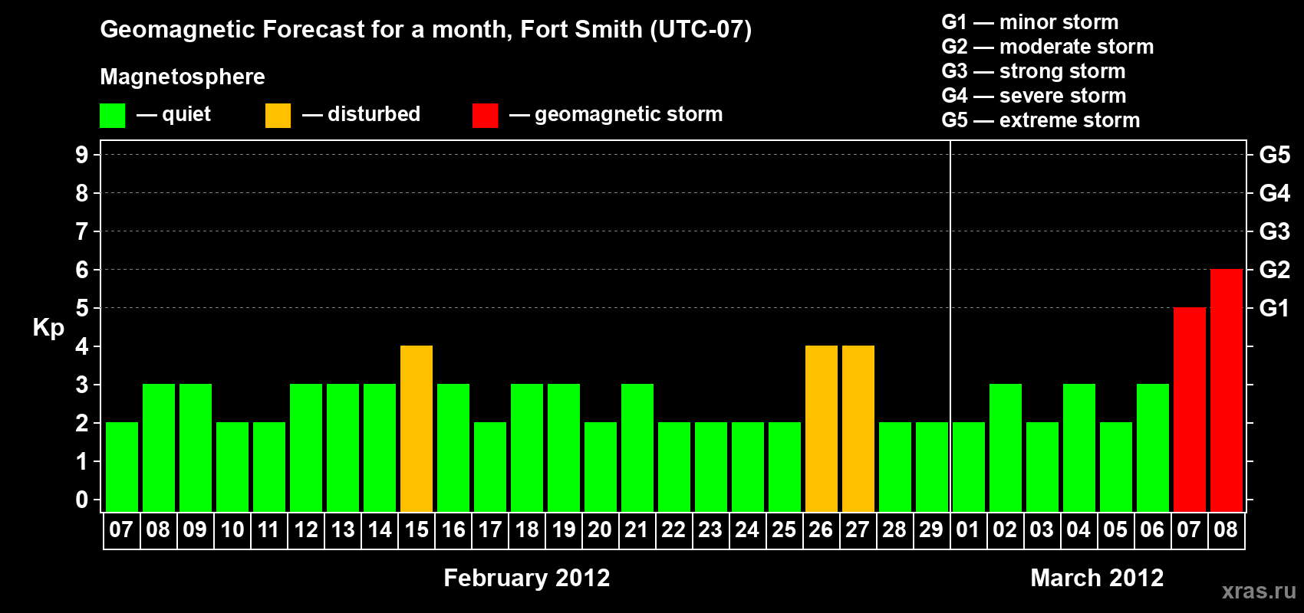This screenshot has height=613, width=1304.
Task: Select the green bar for February 10
Action: (232, 467)
